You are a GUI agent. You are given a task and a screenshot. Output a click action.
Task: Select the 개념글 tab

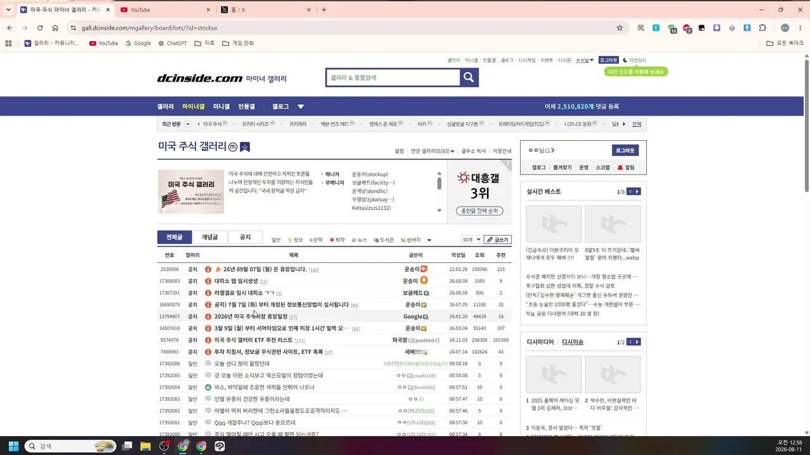tap(209, 237)
